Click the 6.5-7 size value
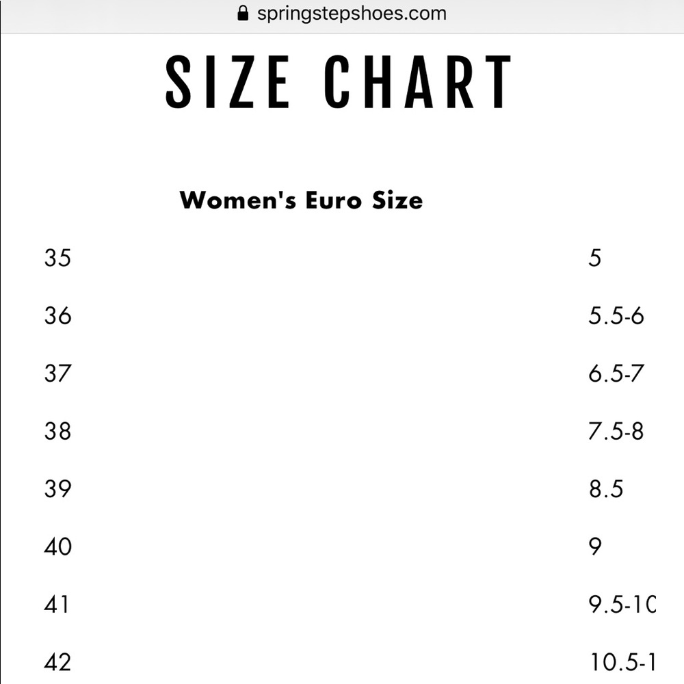The image size is (684, 684). [x=616, y=374]
